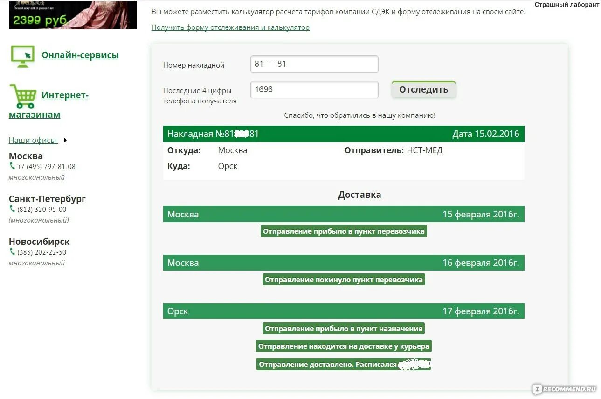This screenshot has width=601, height=399.
Task: Click status Отправление прибыло в пункт назначения
Action: coord(344,329)
